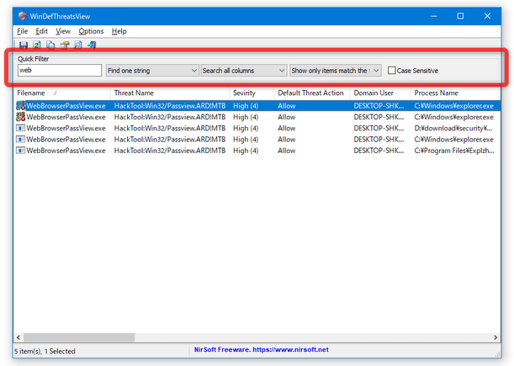Click the Save Selected Items toolbar icon

(24, 45)
